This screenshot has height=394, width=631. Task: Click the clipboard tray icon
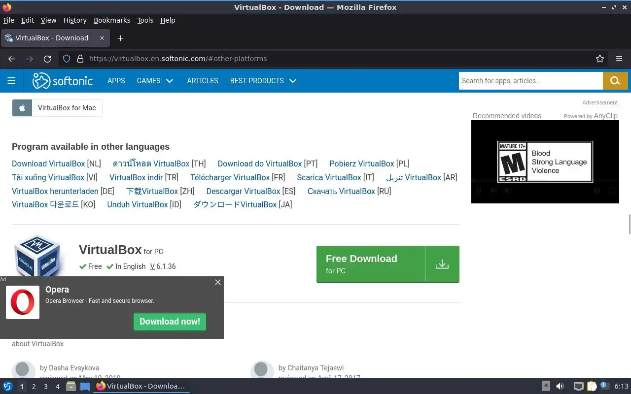pyautogui.click(x=592, y=386)
